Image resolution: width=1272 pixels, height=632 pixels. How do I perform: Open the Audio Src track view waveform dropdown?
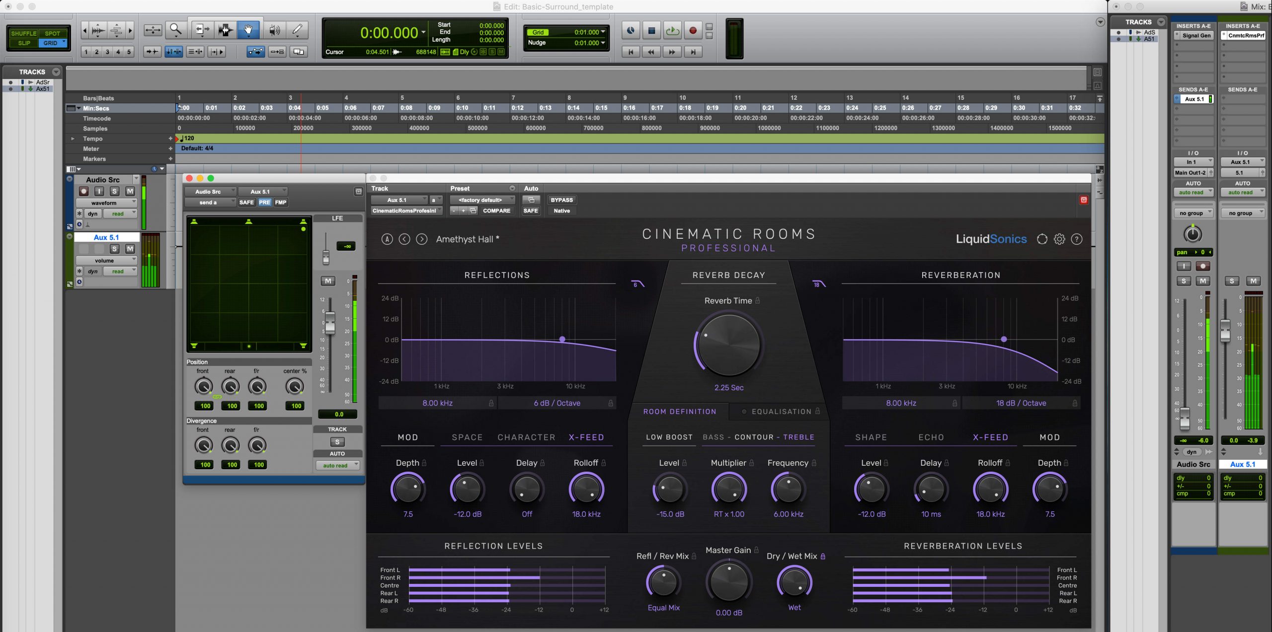(106, 203)
